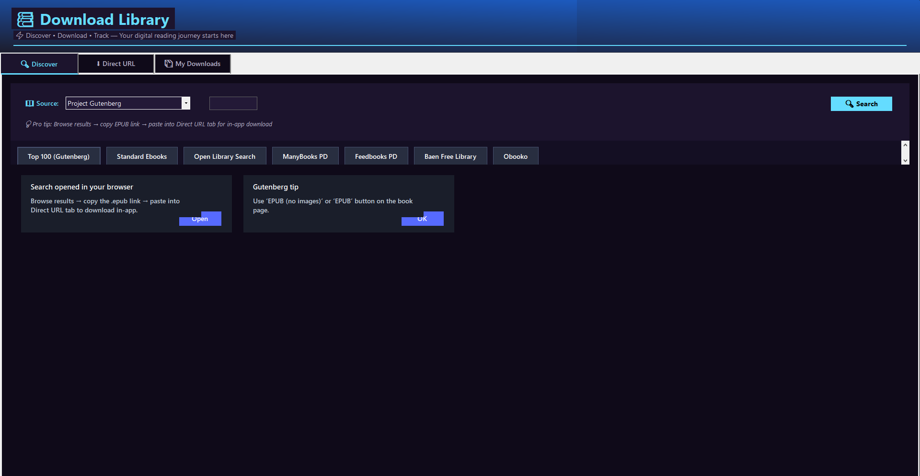The height and width of the screenshot is (476, 920).
Task: Click the stacked books logo icon in header
Action: [24, 19]
